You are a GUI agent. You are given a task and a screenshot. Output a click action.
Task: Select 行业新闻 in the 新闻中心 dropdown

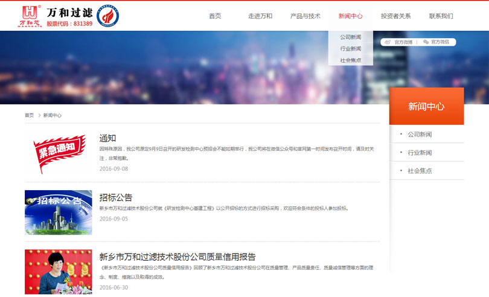tap(350, 49)
